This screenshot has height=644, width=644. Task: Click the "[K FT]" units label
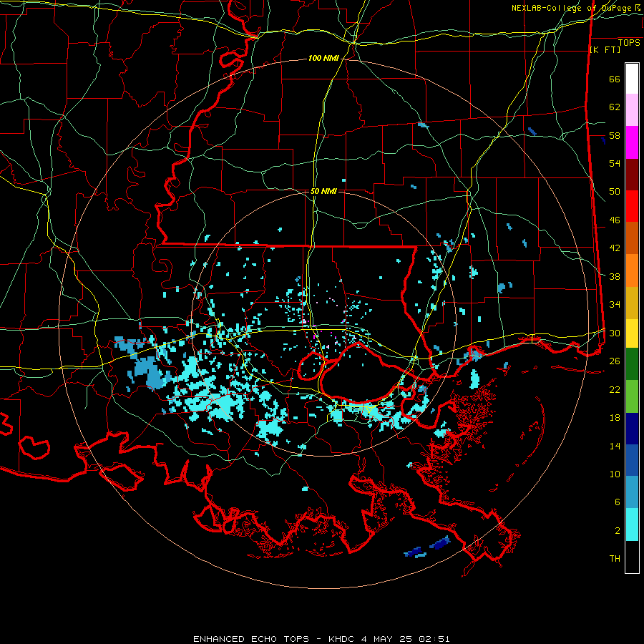[x=605, y=49]
